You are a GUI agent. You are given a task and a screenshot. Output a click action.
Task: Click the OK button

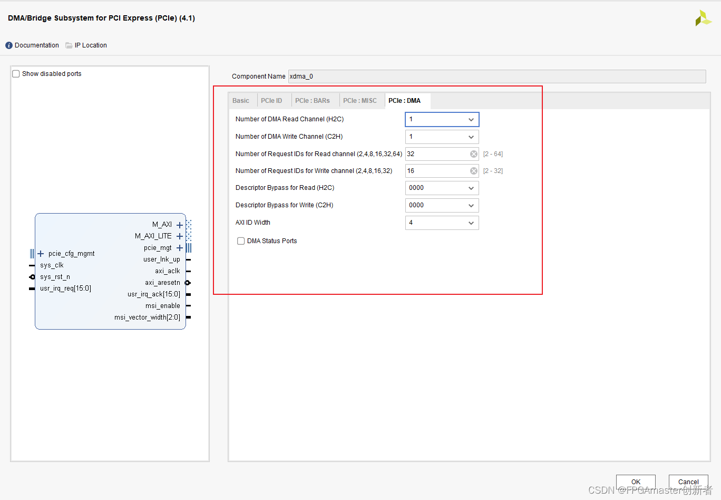pos(636,482)
